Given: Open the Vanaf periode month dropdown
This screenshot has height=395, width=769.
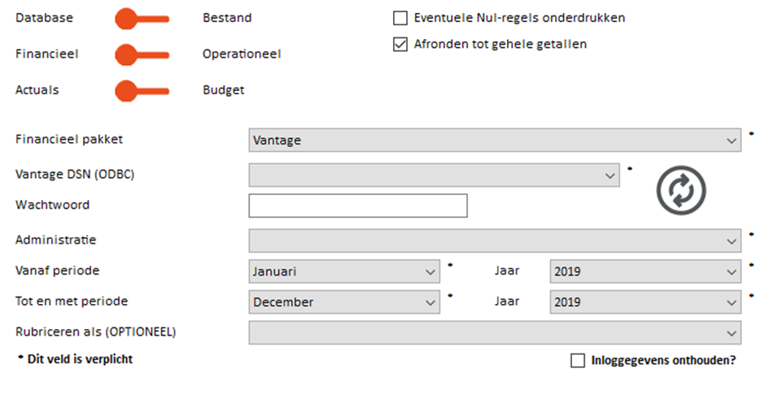Looking at the screenshot, I should 344,271.
